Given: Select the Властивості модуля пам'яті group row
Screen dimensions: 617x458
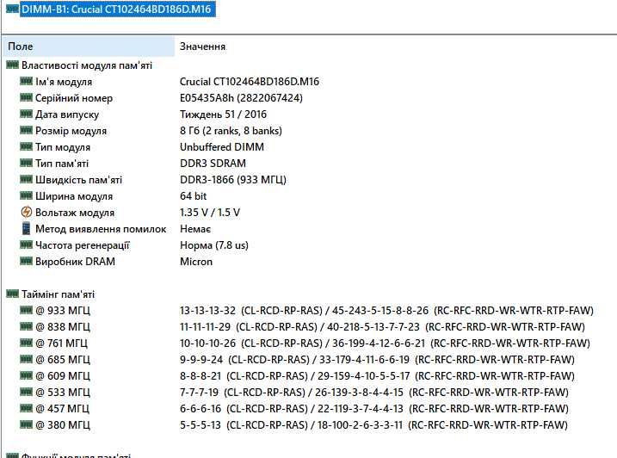Looking at the screenshot, I should pyautogui.click(x=87, y=65).
